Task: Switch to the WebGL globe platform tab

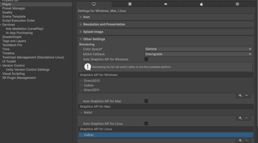Action: click(238, 4)
